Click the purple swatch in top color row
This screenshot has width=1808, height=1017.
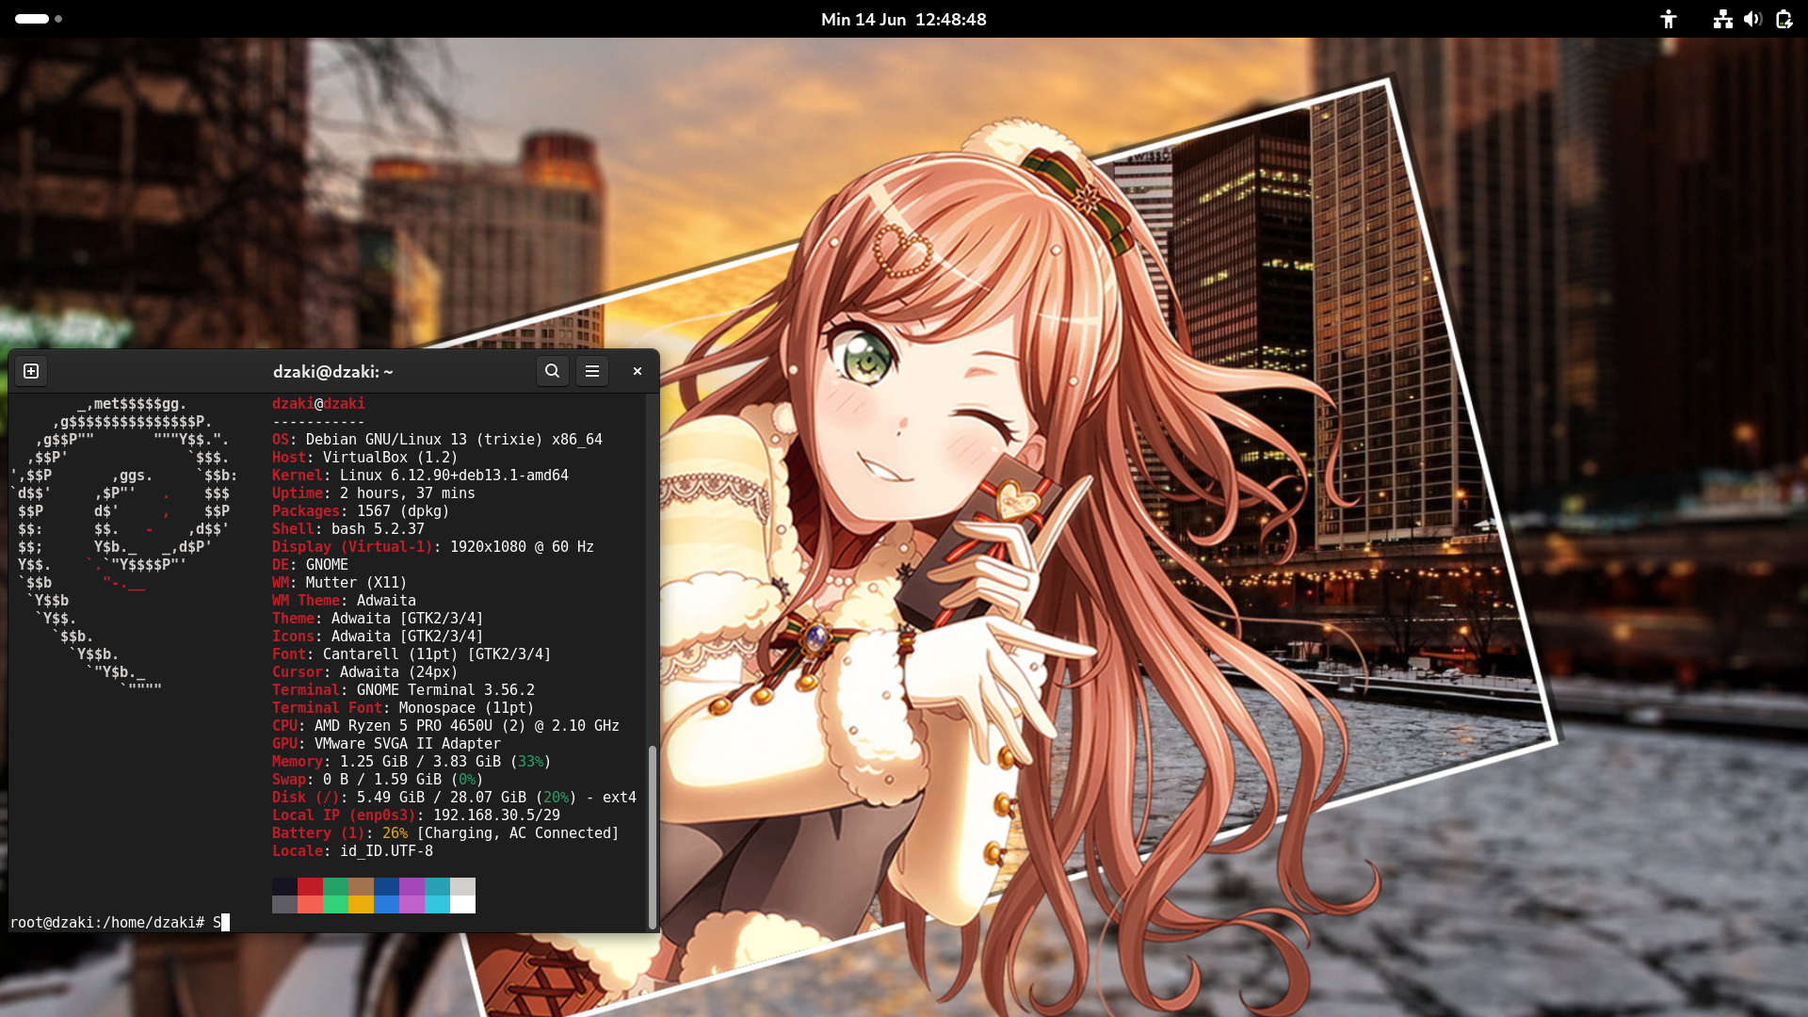coord(412,886)
